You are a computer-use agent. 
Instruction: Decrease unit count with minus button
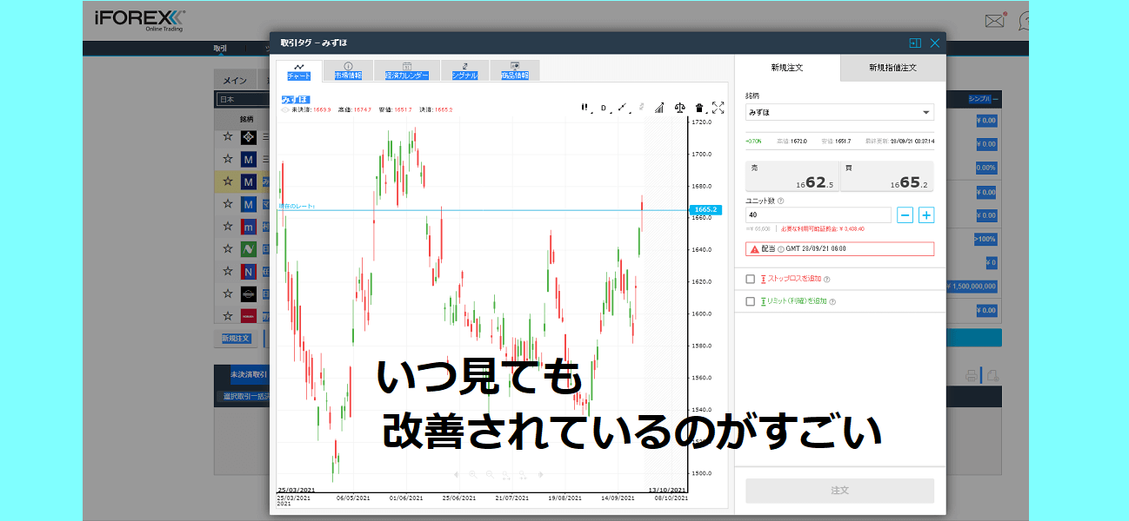click(905, 214)
